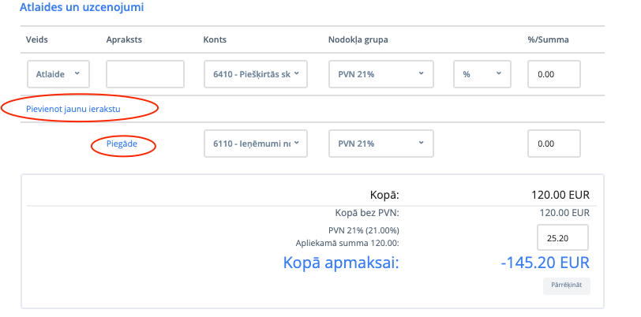
Task: Expand the 6410 Piešķirtās account dropdown
Action: coord(255,74)
